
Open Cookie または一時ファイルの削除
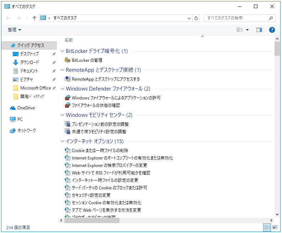pos(100,150)
